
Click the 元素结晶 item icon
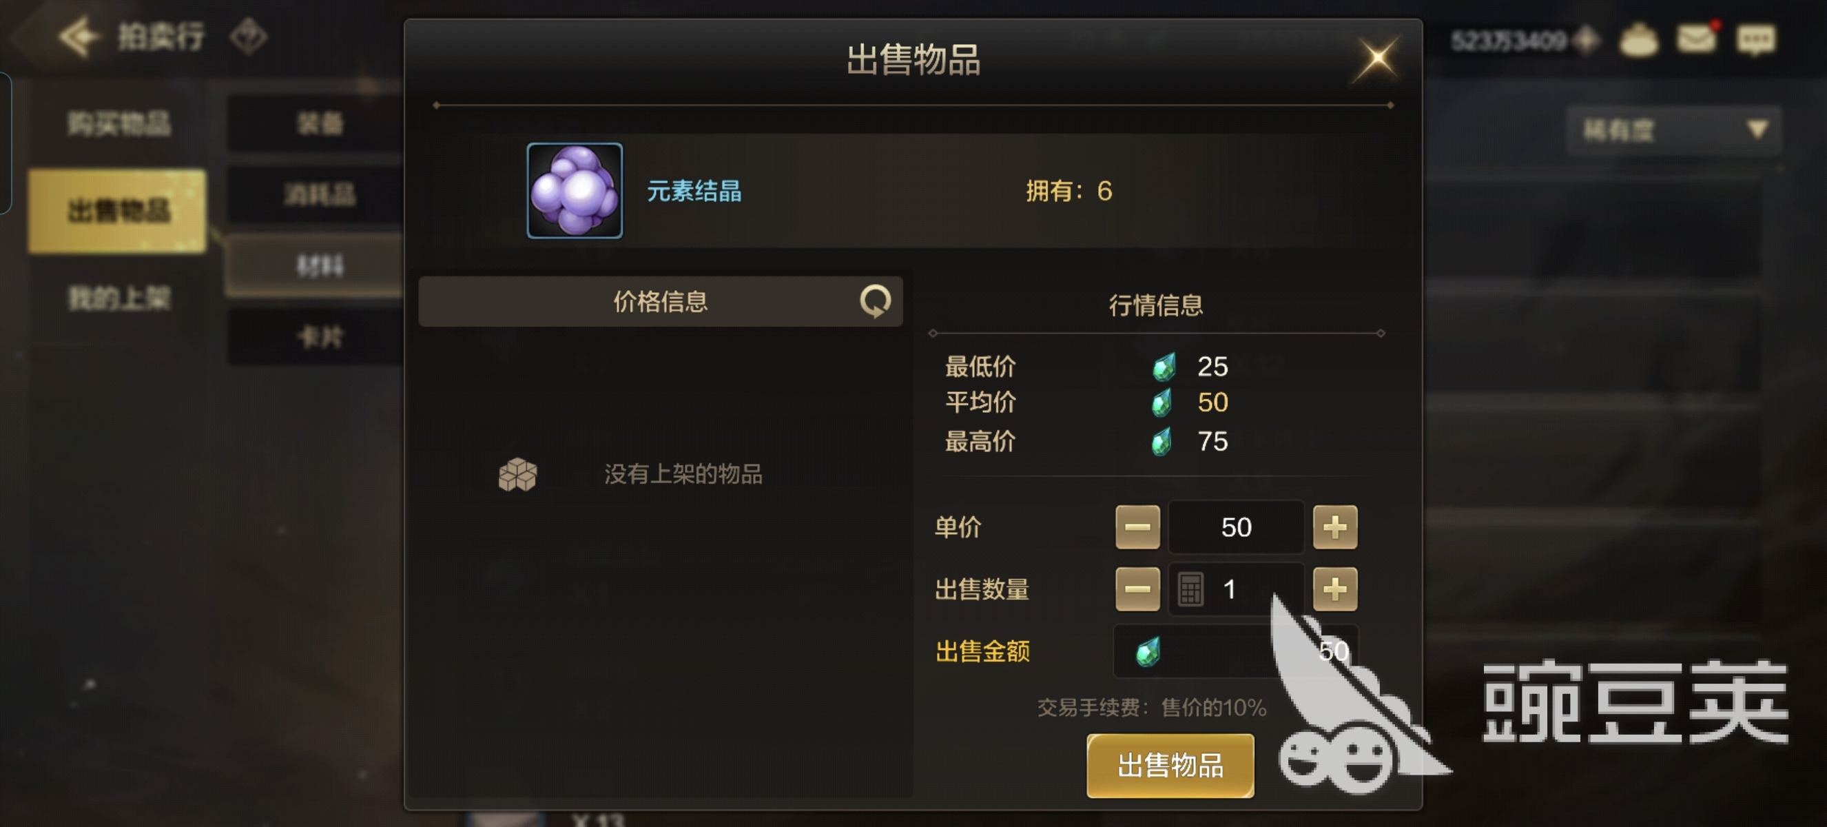point(575,190)
